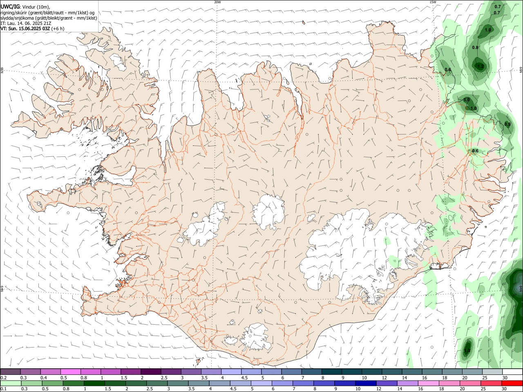The image size is (523, 392).
Task: Click the 0.1 label in the bottom legend row
Action: pos(3,389)
